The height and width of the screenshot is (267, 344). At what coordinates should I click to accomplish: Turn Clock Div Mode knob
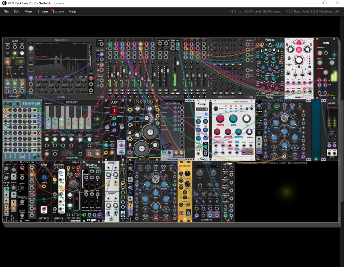pyautogui.click(x=22, y=188)
